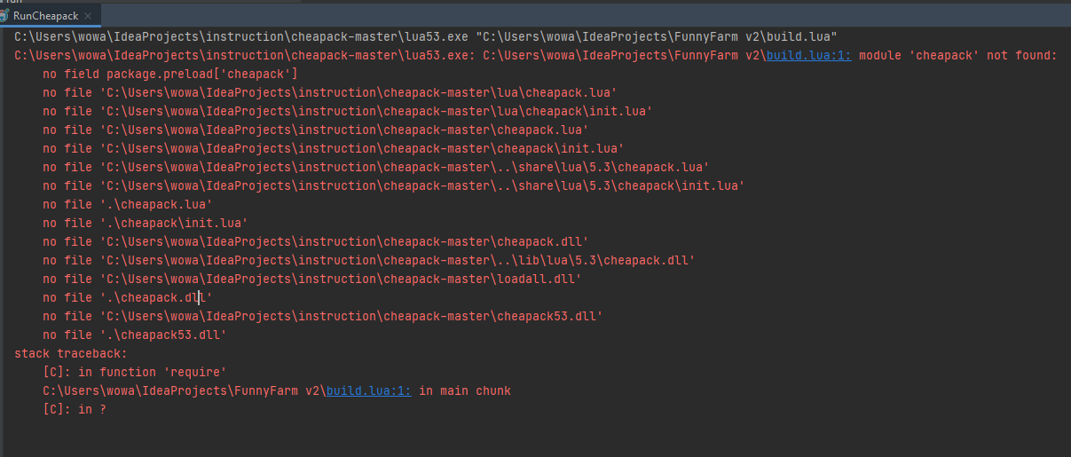Open build.lua:1 link in the error line
1071x457 pixels.
pyautogui.click(x=809, y=55)
